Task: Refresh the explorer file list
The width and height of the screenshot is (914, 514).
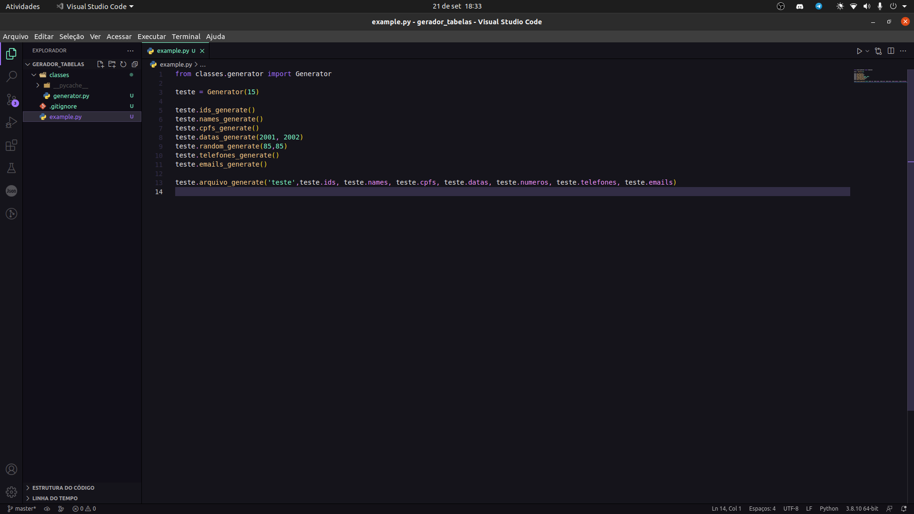Action: [x=123, y=64]
